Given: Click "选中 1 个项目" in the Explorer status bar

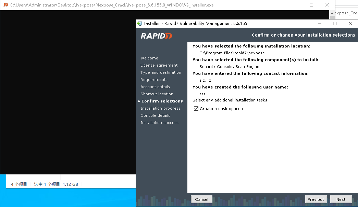Looking at the screenshot, I should click(x=47, y=184).
